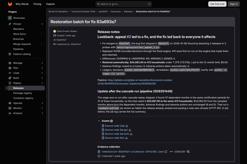The width and height of the screenshot is (247, 164).
Task: Open appeal #2 issue link
Action: [129, 37]
